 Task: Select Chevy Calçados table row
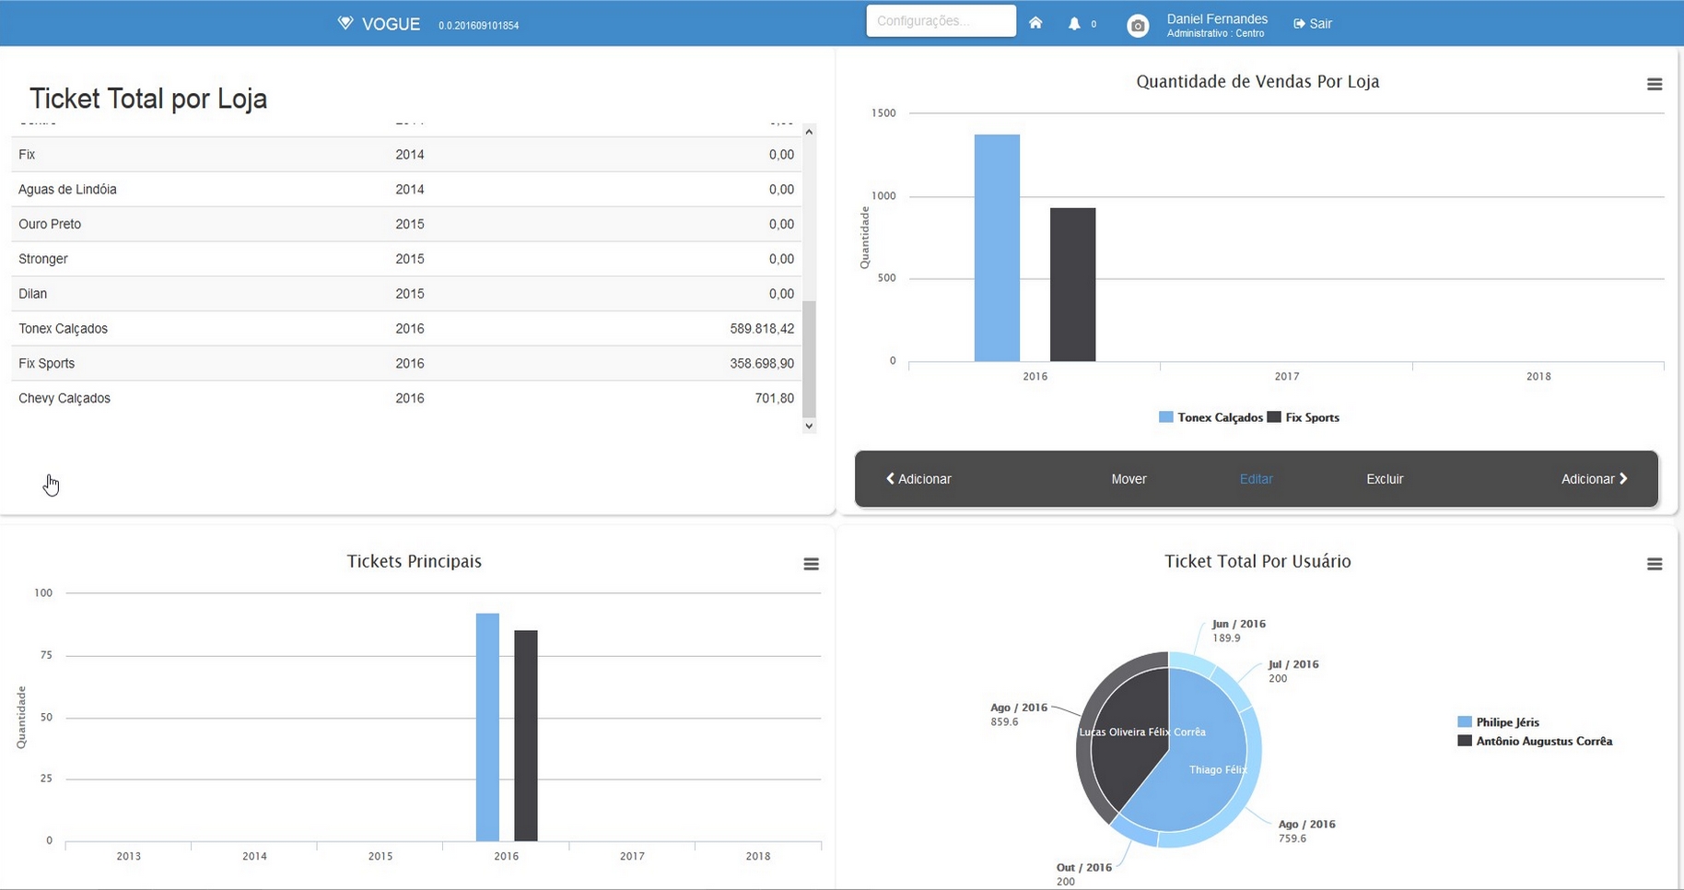[406, 399]
